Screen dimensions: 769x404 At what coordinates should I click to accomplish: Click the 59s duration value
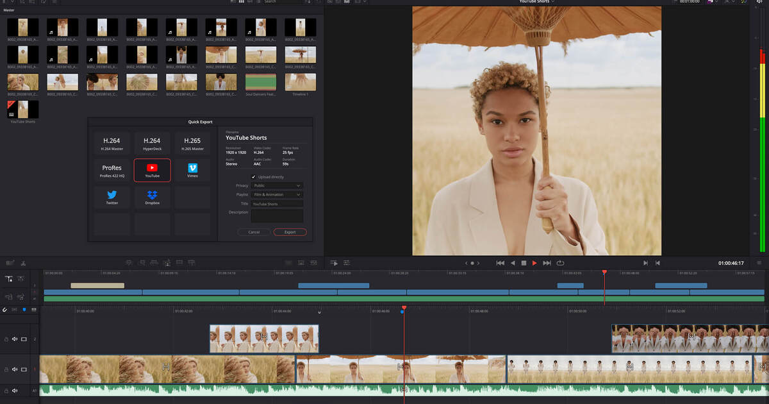point(285,164)
